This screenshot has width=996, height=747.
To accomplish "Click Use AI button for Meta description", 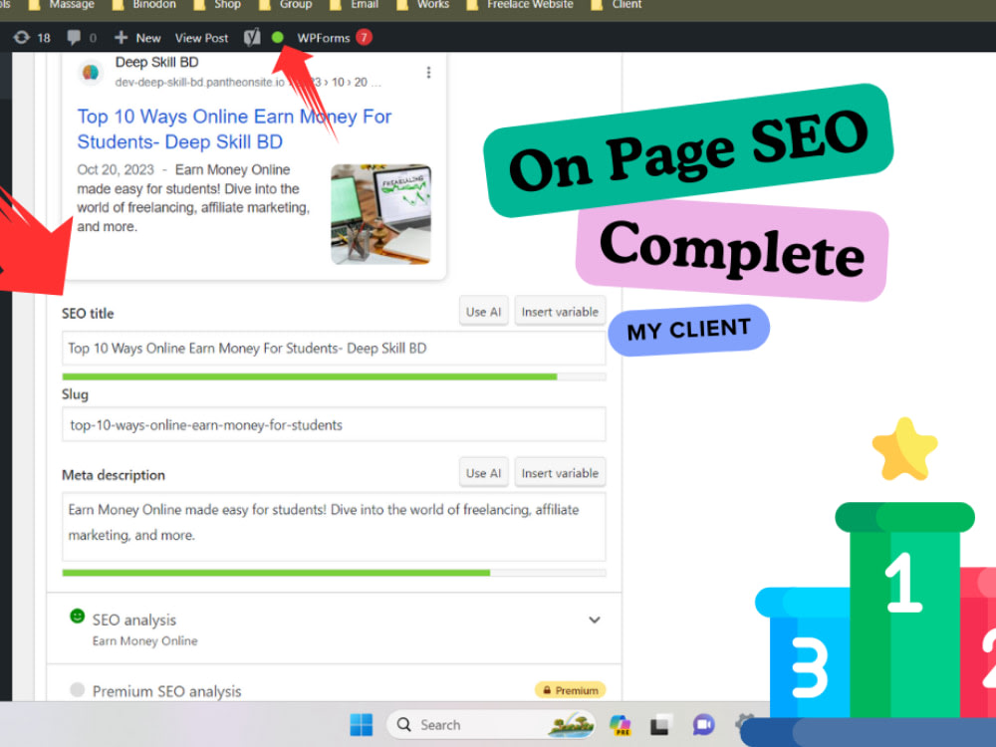I will (x=483, y=473).
